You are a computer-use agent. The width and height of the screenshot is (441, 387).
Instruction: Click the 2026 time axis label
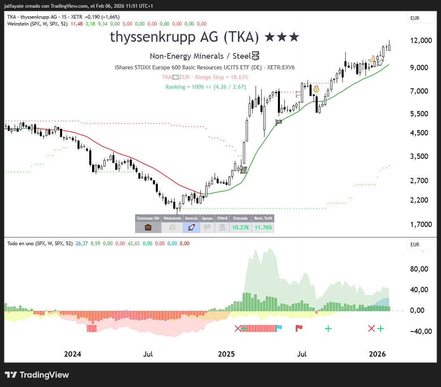coord(377,354)
